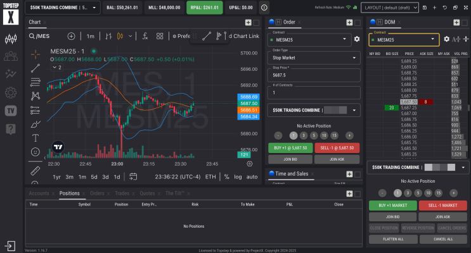The width and height of the screenshot is (471, 253).
Task: Expand chart style dropdown chevron
Action: tap(131, 36)
